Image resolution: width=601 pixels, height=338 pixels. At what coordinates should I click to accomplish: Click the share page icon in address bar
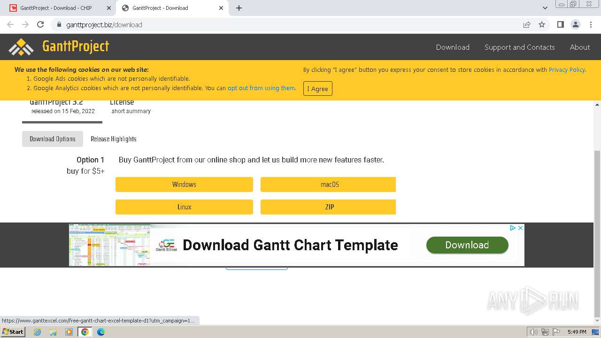click(x=527, y=24)
